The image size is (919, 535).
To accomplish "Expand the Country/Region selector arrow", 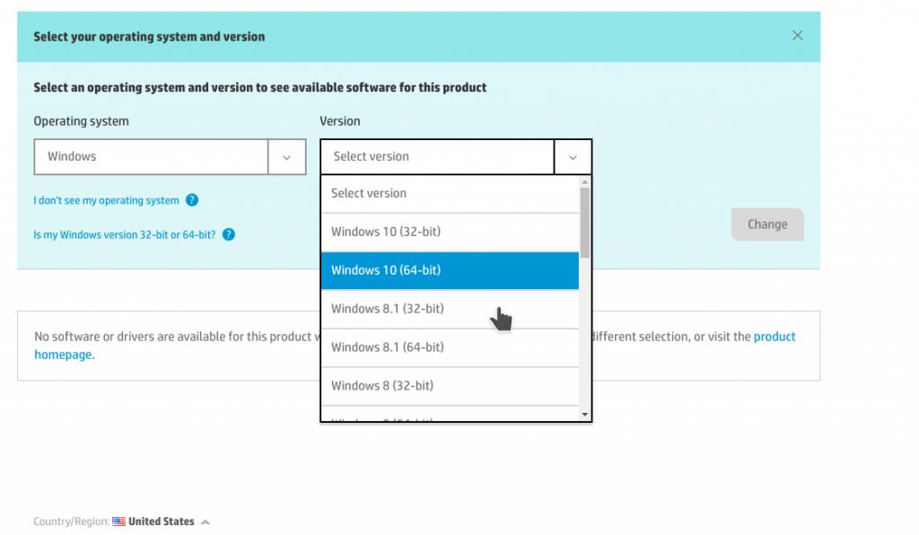I will 206,522.
